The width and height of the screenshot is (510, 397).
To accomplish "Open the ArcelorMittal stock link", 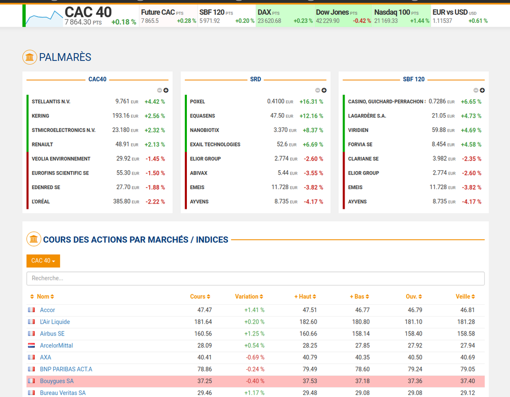I will 56,345.
